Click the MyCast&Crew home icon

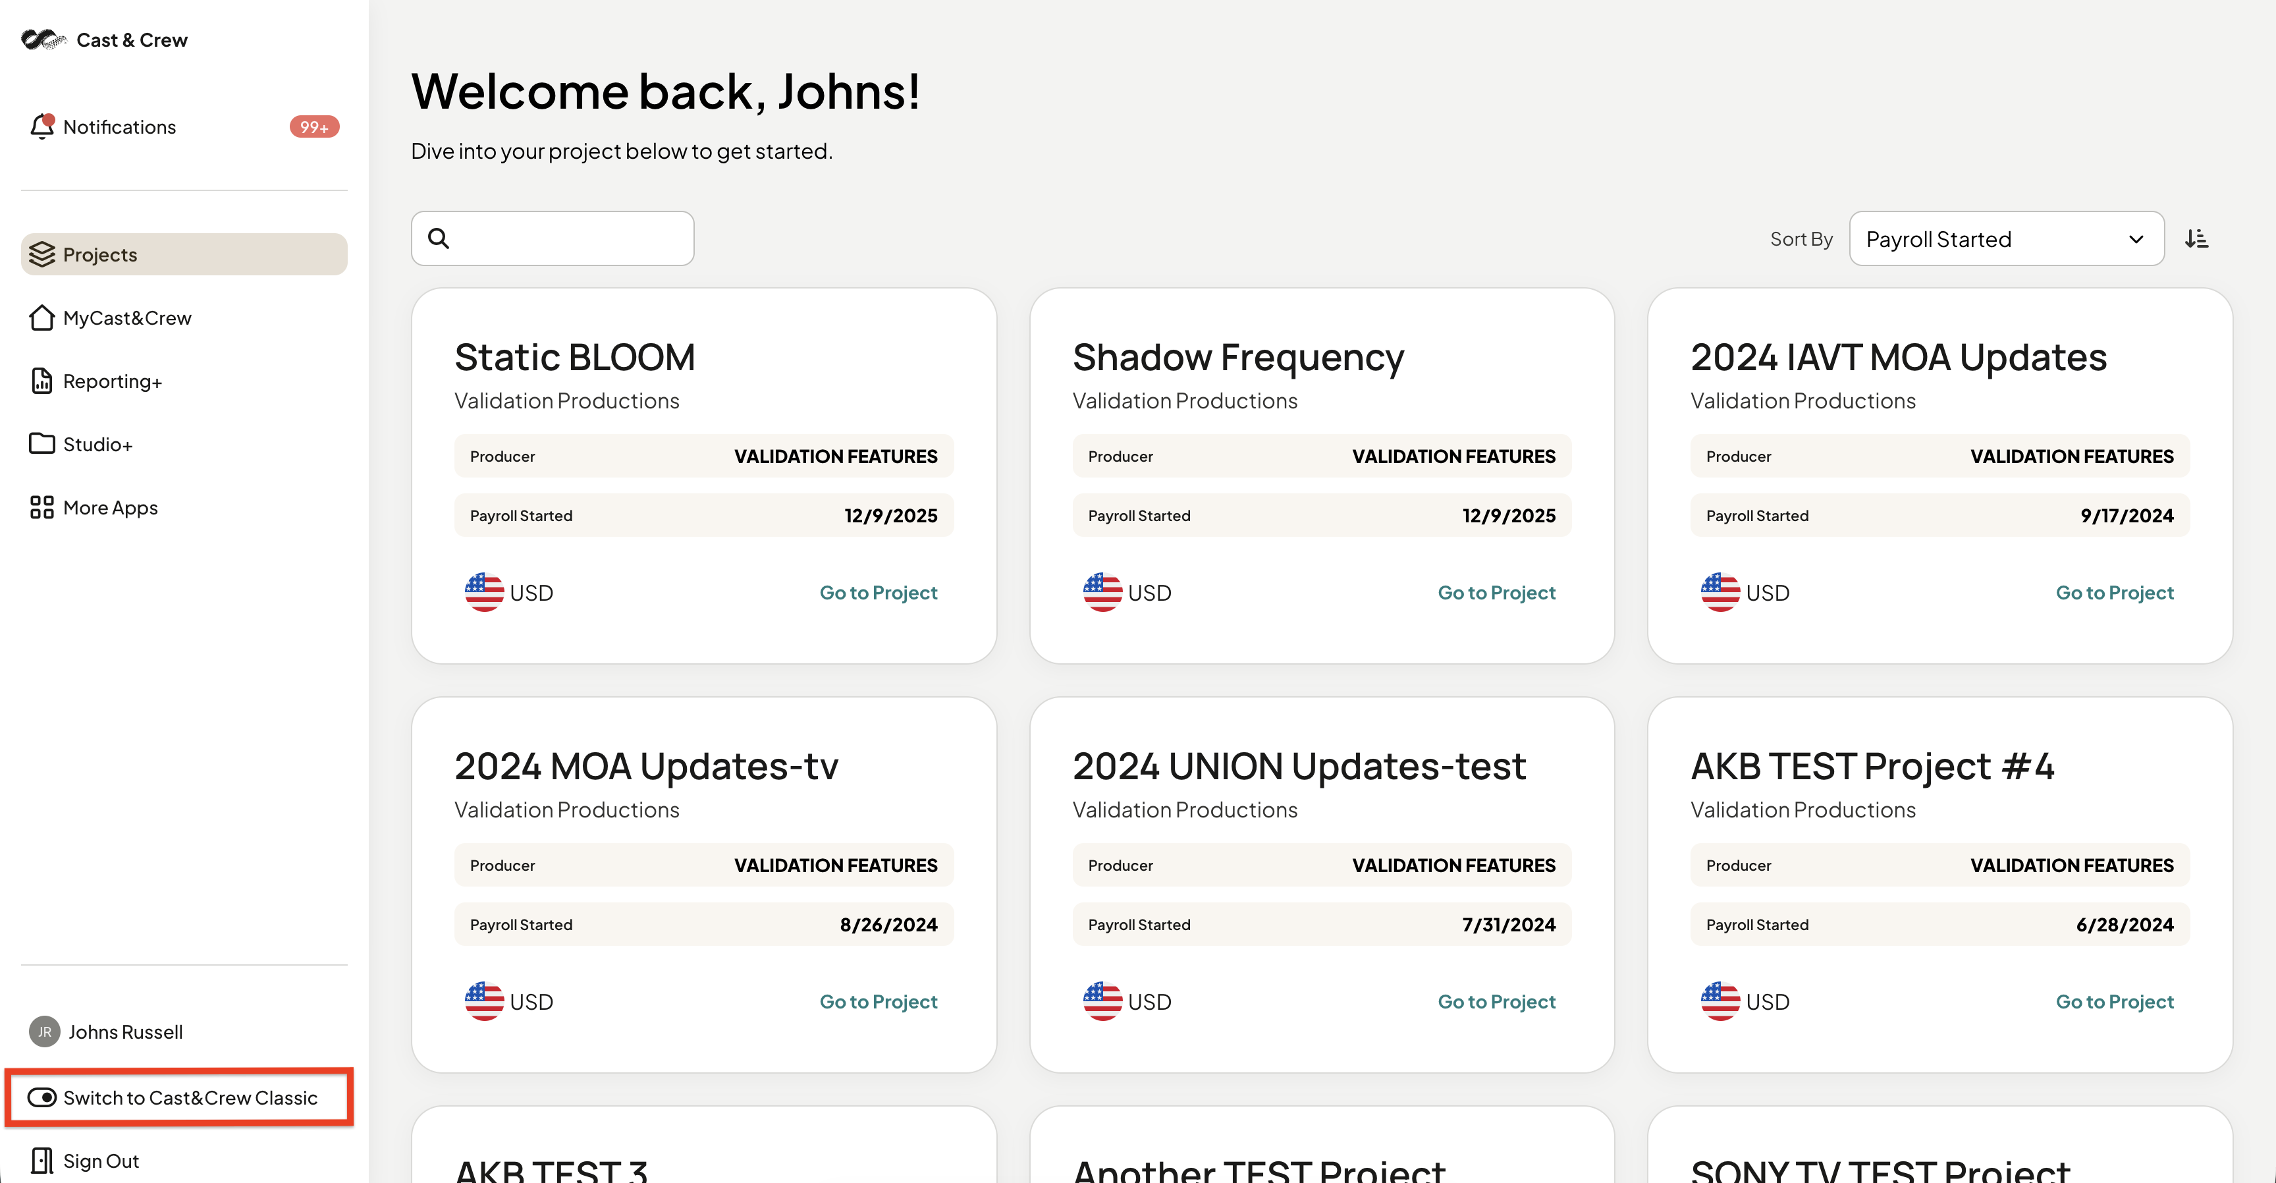pos(41,318)
